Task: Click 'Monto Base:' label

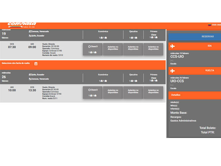Action: coord(179,113)
